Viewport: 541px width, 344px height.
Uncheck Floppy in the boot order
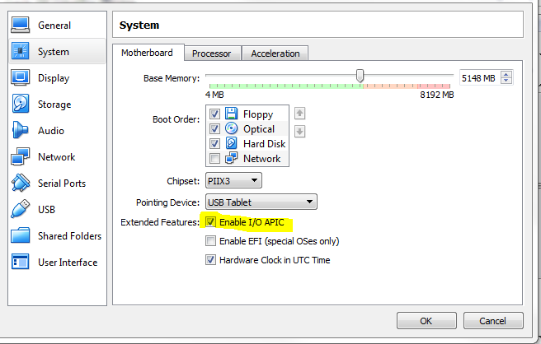214,114
